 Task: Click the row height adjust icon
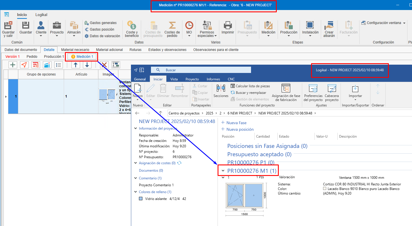click(x=116, y=65)
